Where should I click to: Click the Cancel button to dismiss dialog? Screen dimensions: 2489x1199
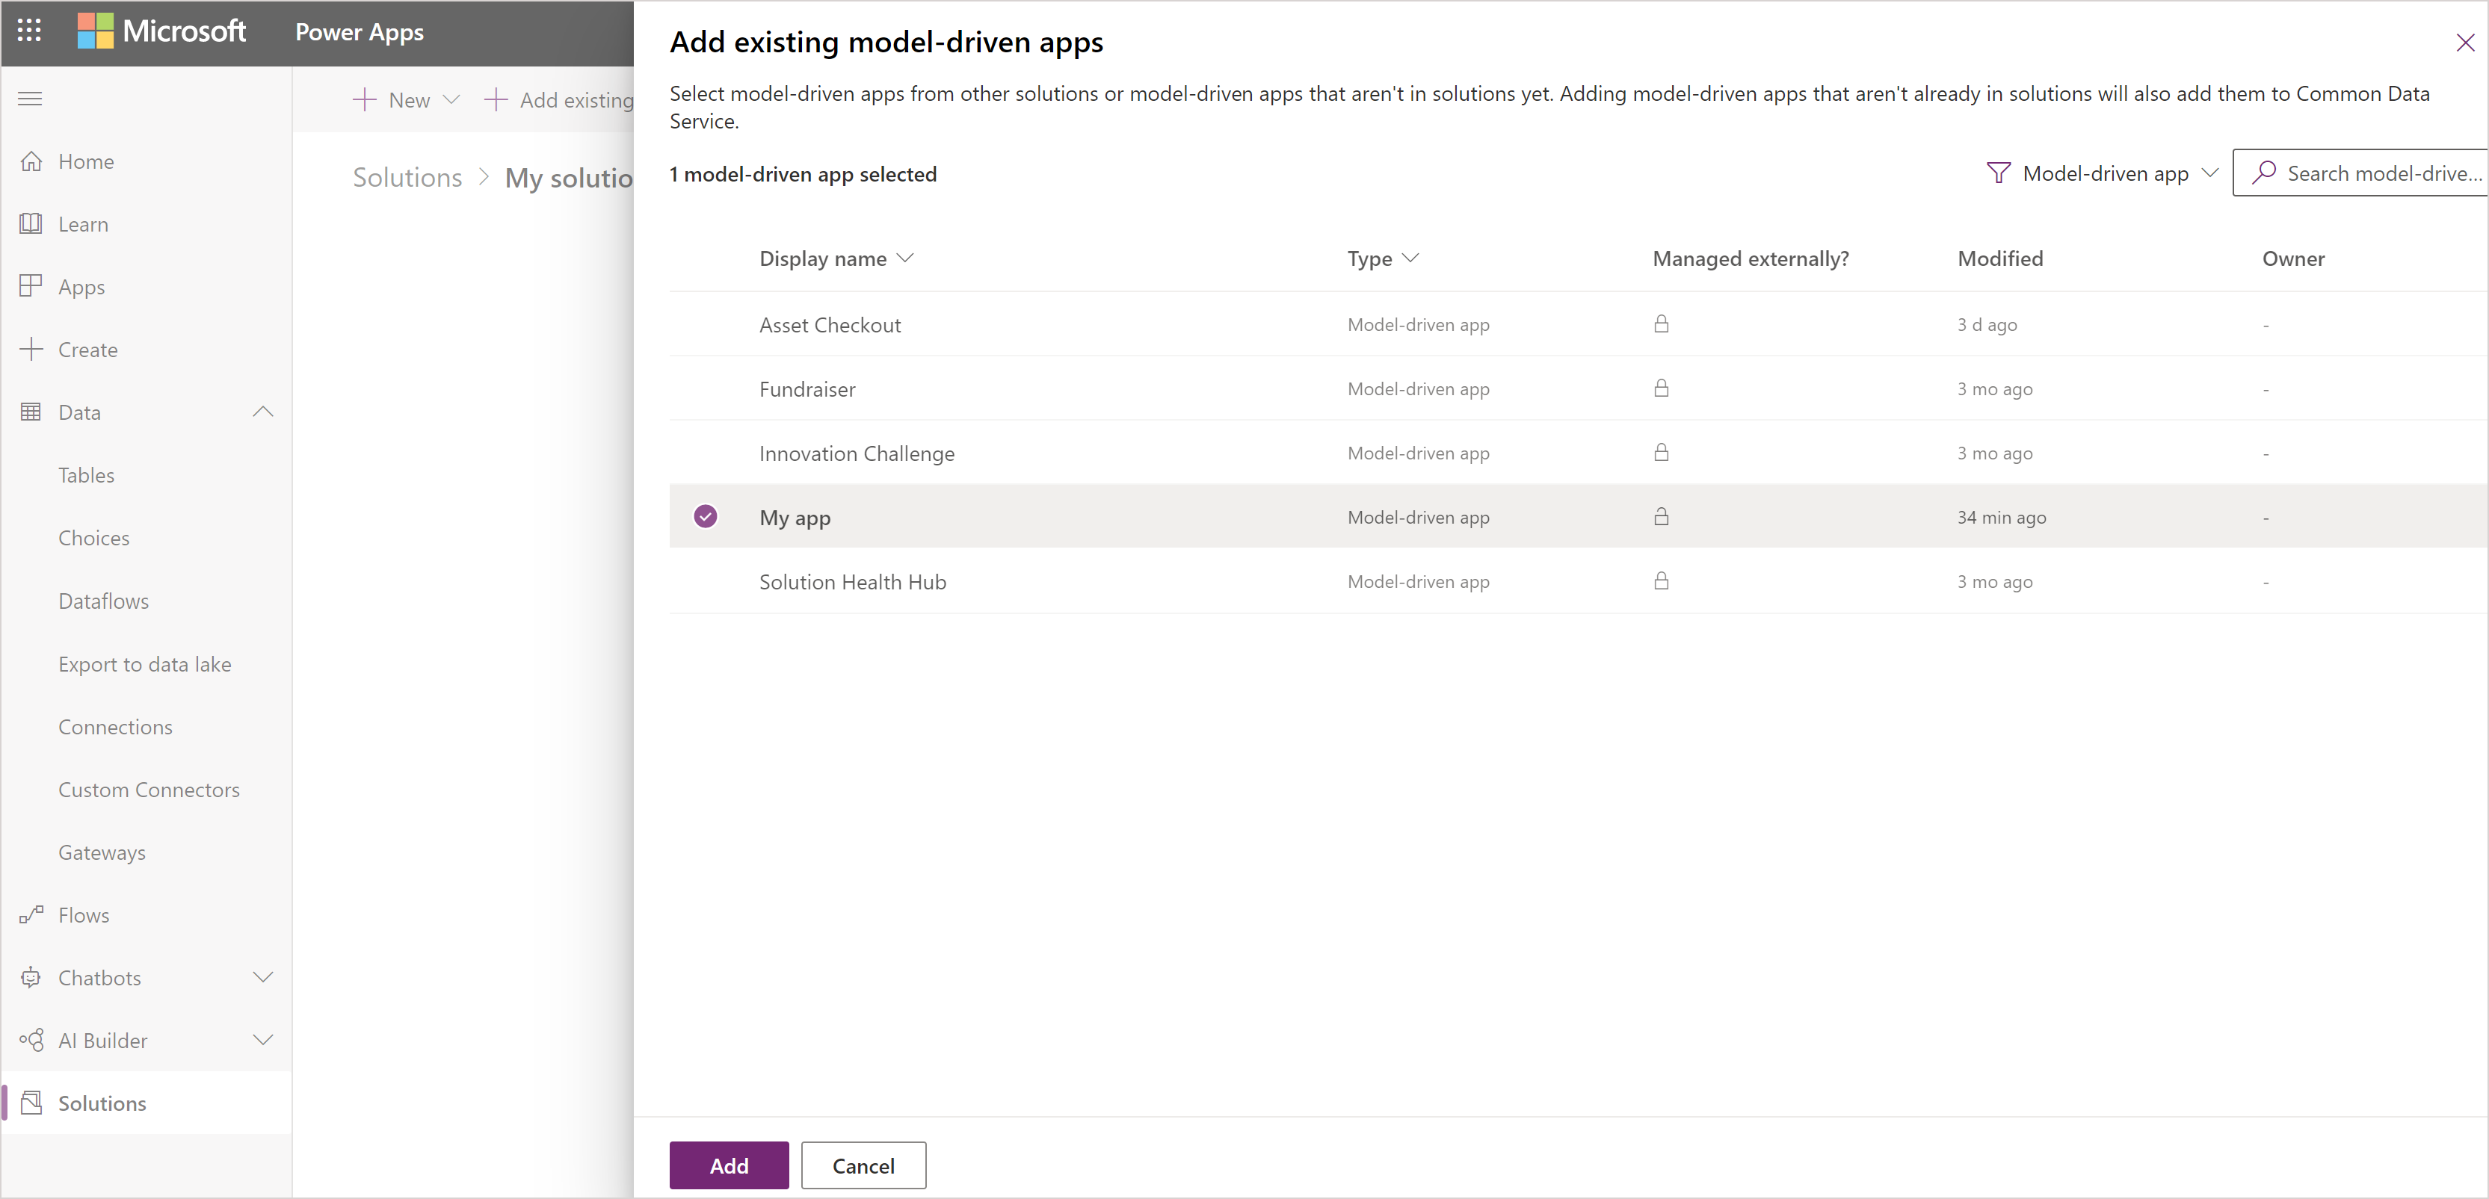tap(865, 1165)
